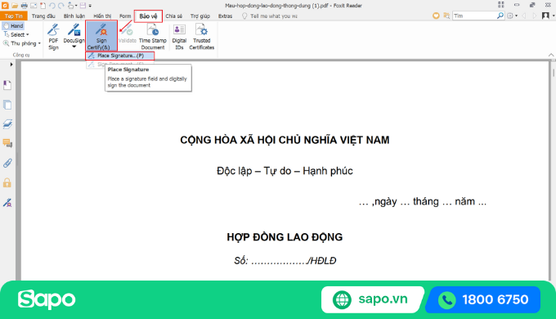The height and width of the screenshot is (319, 556).
Task: Switch to the Chia sẻ tab
Action: pos(173,16)
